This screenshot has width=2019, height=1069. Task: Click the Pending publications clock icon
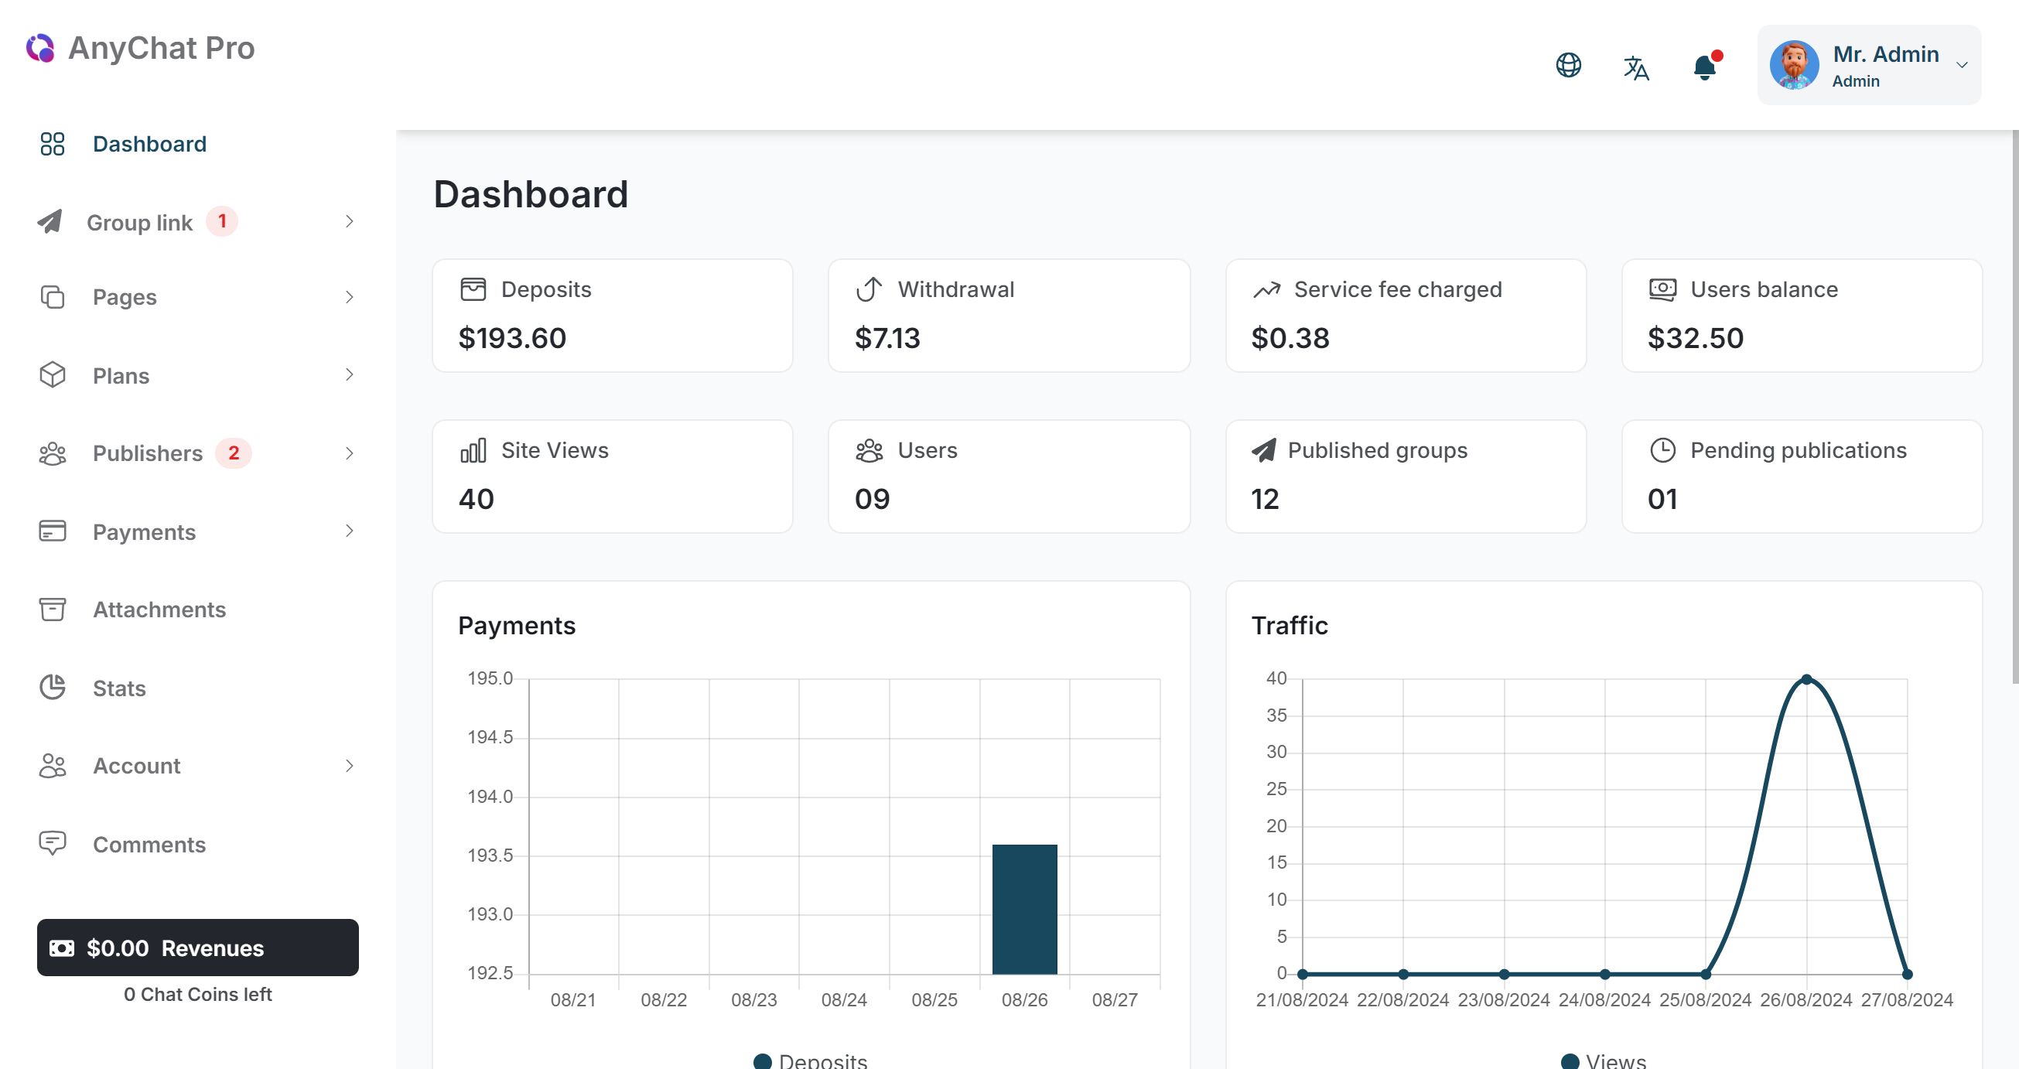1662,450
